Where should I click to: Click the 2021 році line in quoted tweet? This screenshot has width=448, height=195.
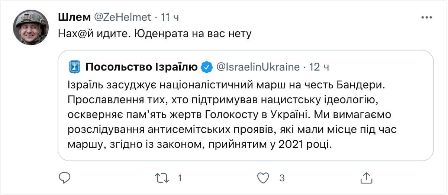click(x=199, y=144)
